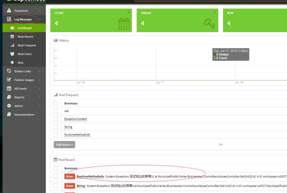Click the All Events calendar icon

(x=9, y=88)
